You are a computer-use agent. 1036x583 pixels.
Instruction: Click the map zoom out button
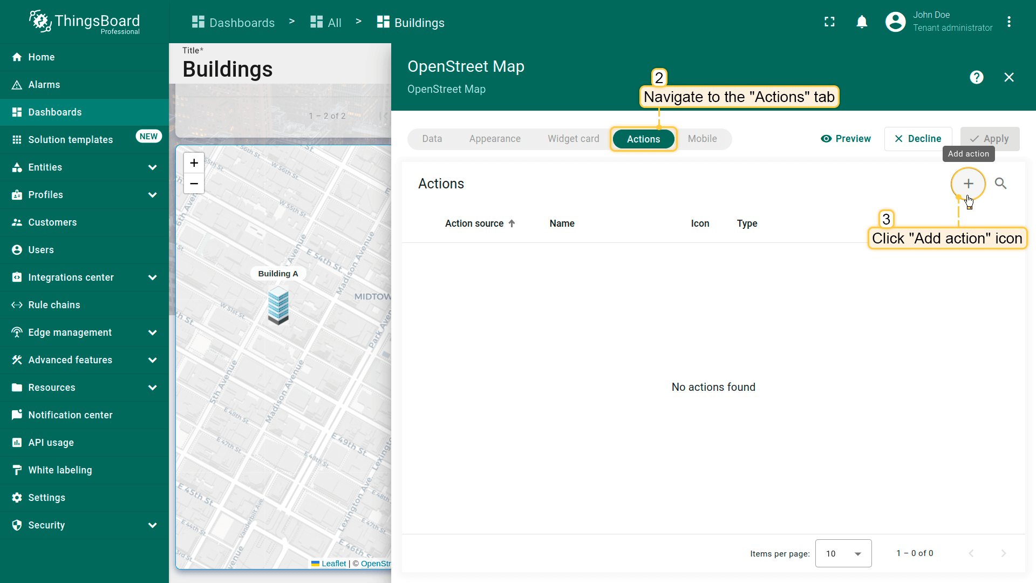(x=194, y=184)
